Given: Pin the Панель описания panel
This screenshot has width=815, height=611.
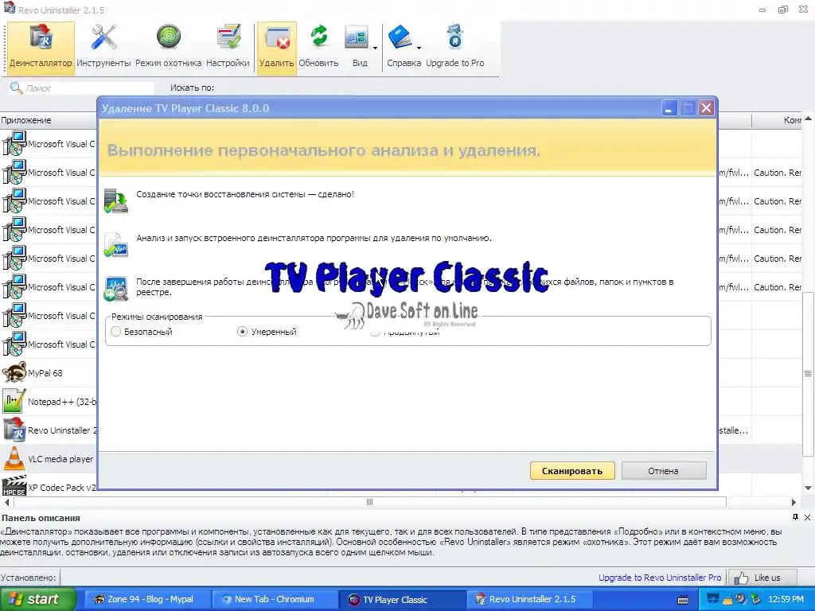Looking at the screenshot, I should 795,517.
